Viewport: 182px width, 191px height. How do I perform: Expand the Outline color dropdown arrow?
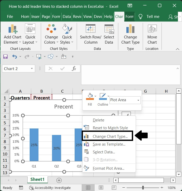point(108,96)
